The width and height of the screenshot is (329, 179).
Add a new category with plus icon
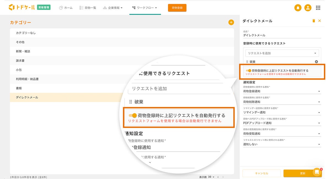pyautogui.click(x=231, y=22)
